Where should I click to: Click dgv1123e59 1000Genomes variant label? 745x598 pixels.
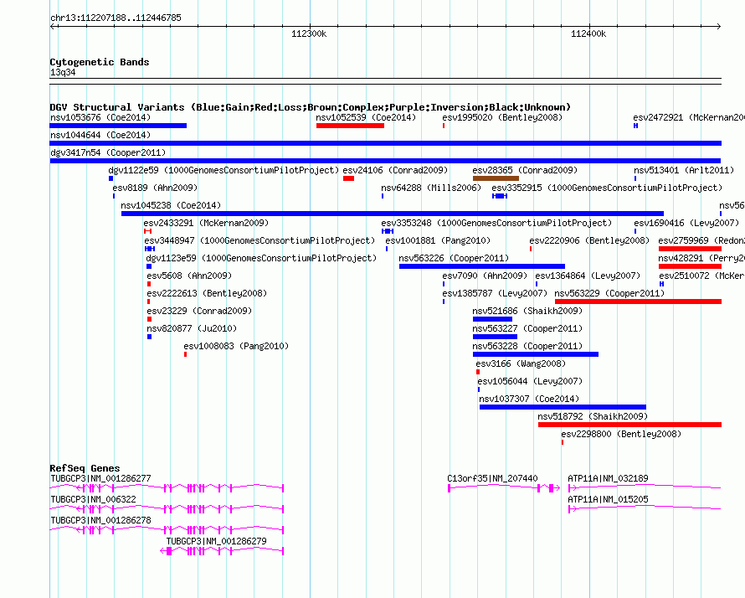point(261,258)
